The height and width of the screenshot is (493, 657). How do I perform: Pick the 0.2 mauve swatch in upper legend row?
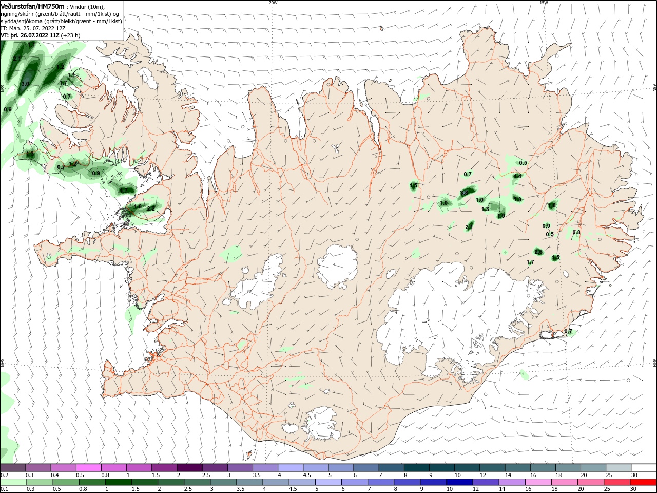[x=13, y=468]
